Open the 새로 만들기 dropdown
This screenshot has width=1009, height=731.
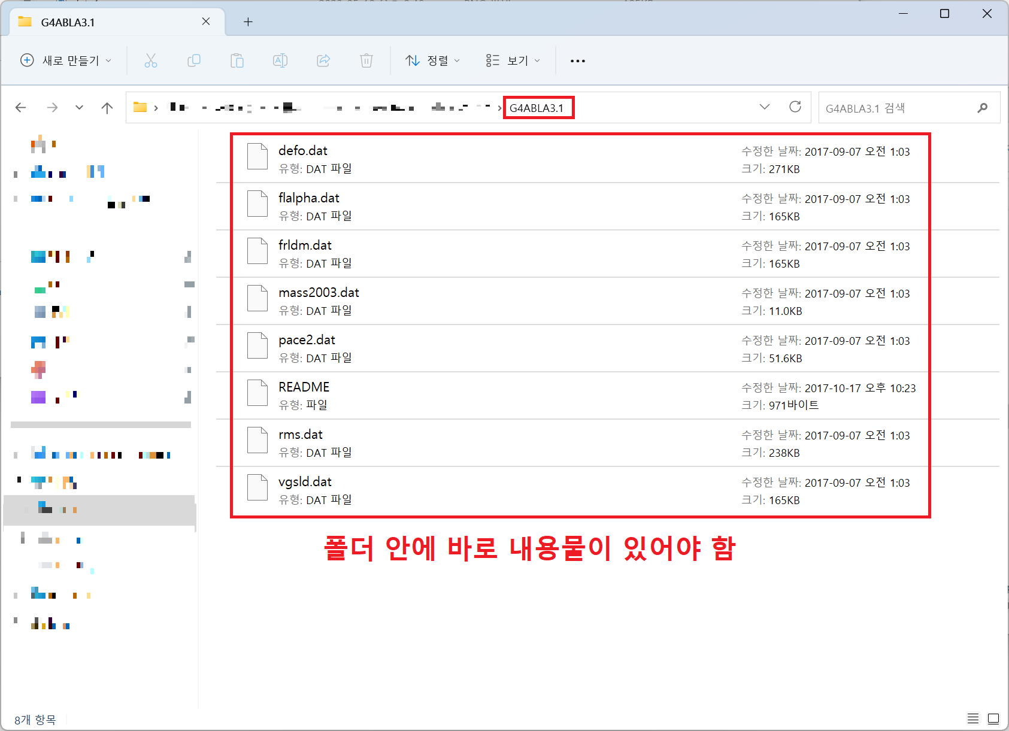[66, 60]
